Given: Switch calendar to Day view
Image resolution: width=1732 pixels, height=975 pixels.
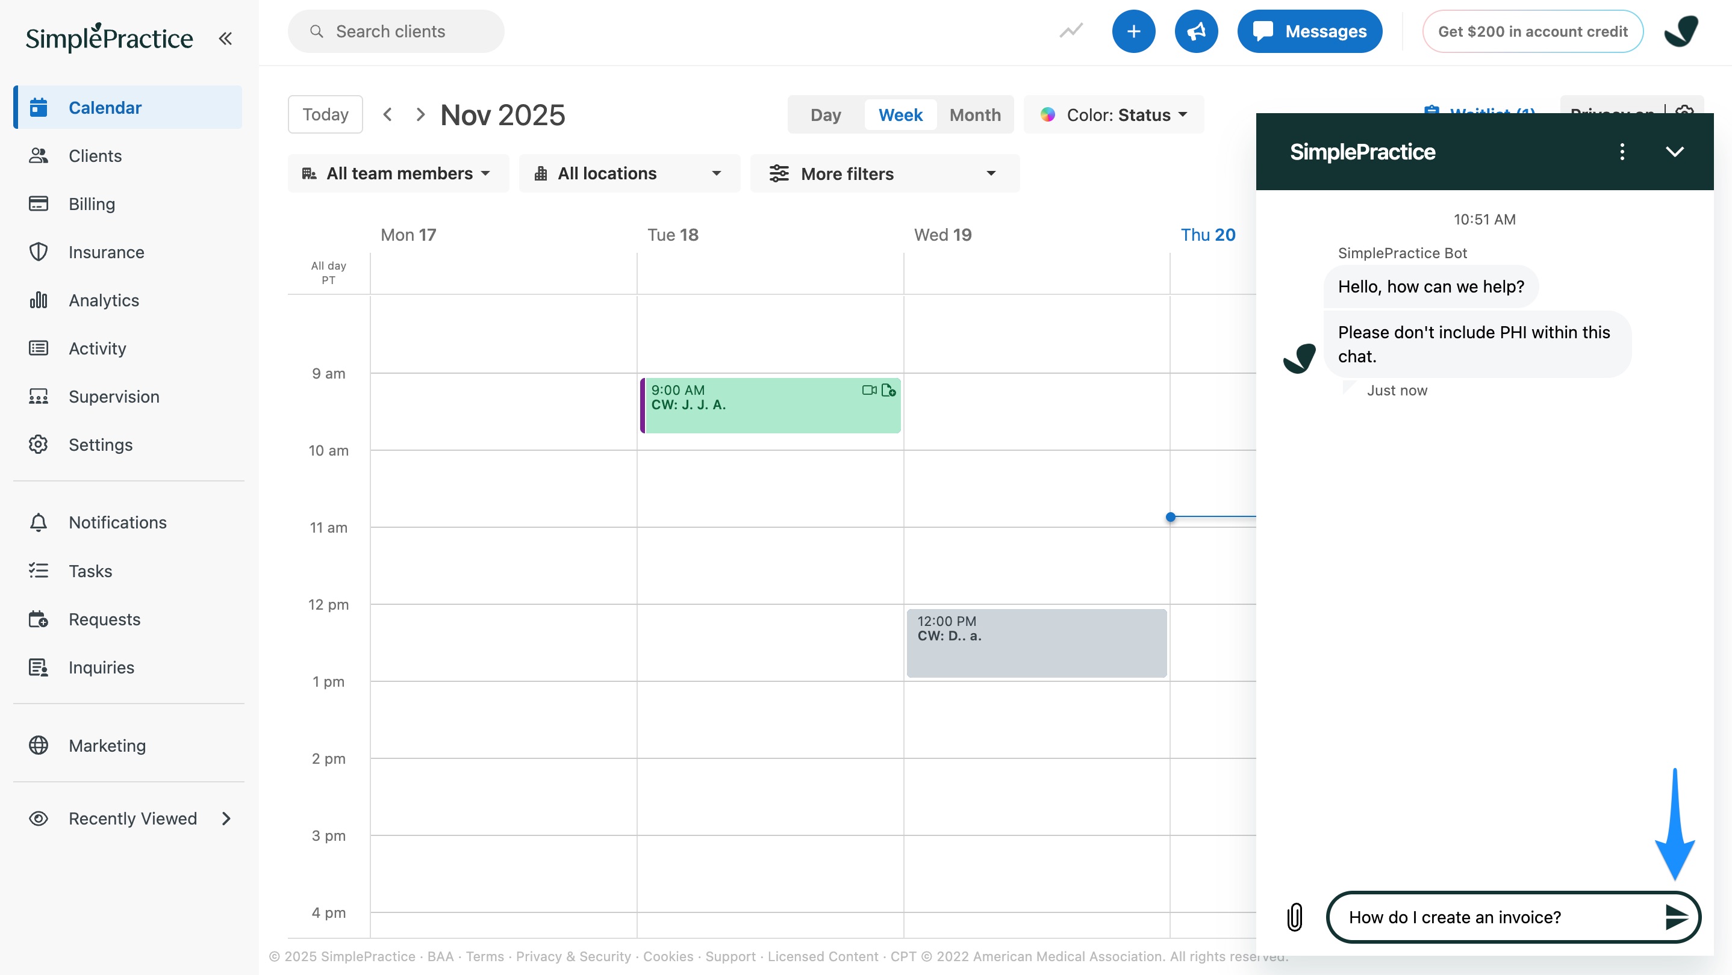Looking at the screenshot, I should (x=826, y=115).
